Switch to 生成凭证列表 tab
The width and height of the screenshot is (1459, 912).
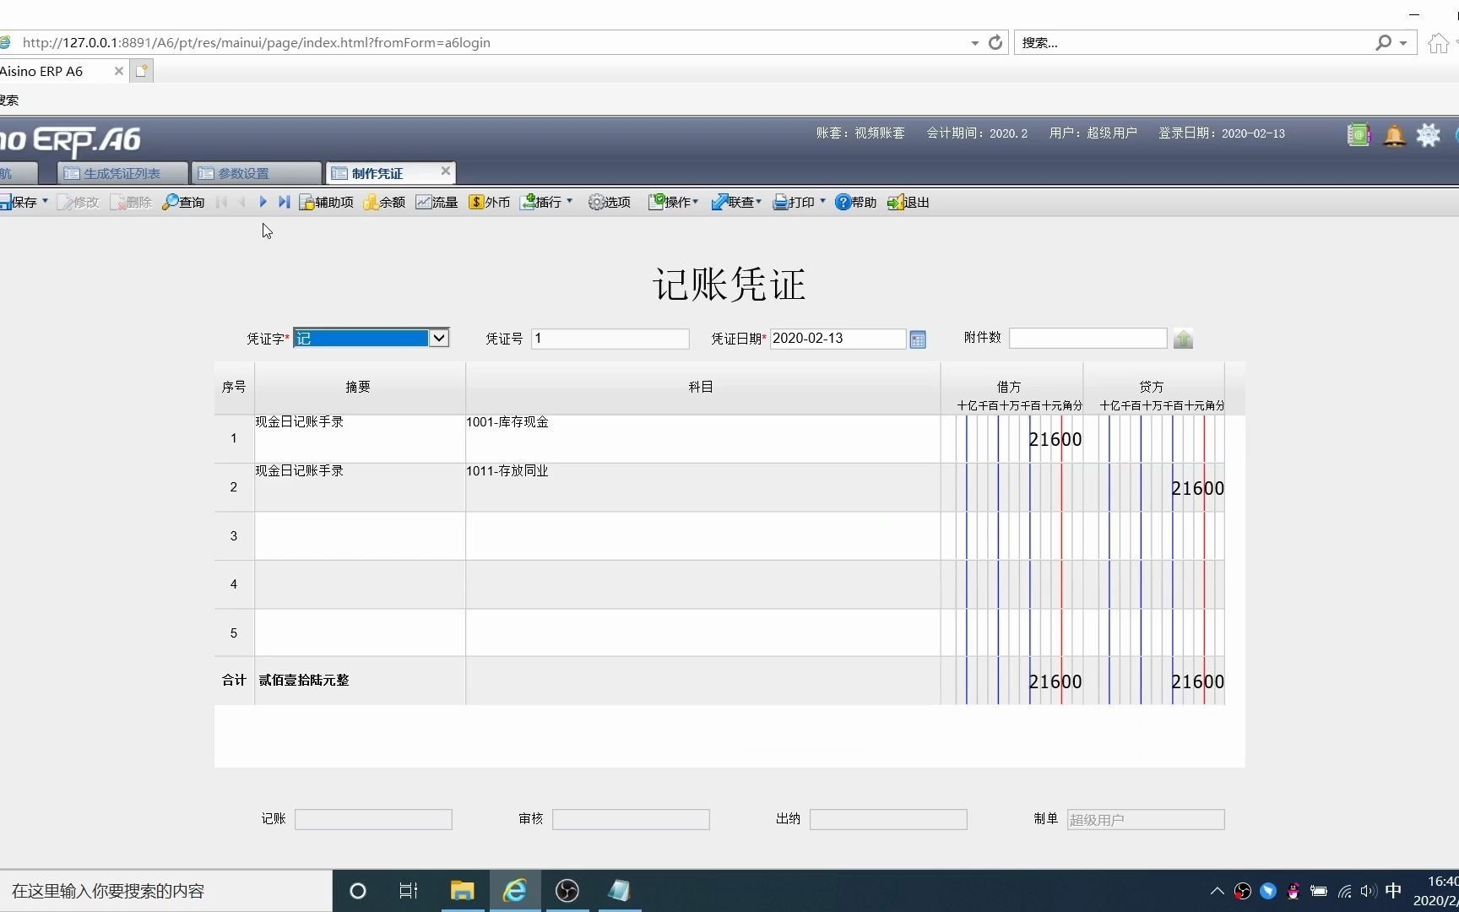pyautogui.click(x=122, y=173)
